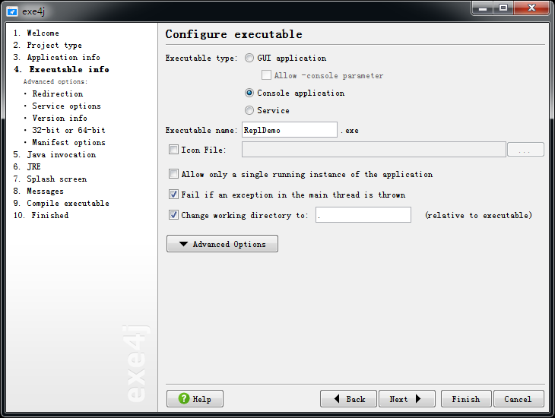Toggle Icon File checkbox
Image resolution: width=555 pixels, height=418 pixels.
(173, 150)
